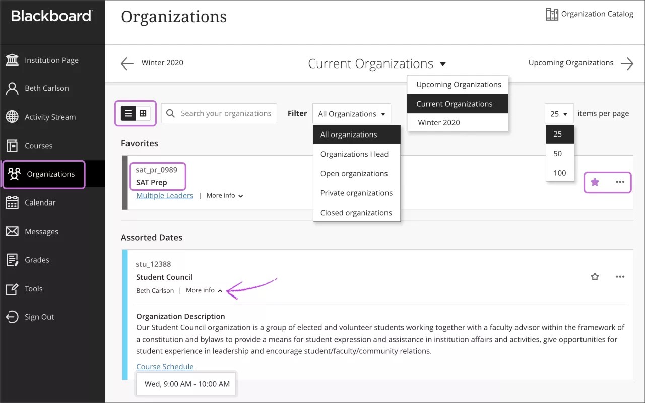
Task: Switch organizations to grid view
Action: click(x=143, y=113)
